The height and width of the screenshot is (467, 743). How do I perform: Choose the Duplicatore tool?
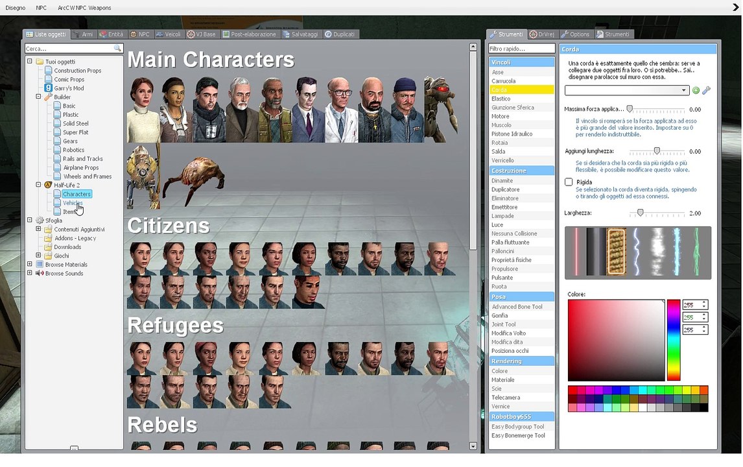pyautogui.click(x=521, y=189)
